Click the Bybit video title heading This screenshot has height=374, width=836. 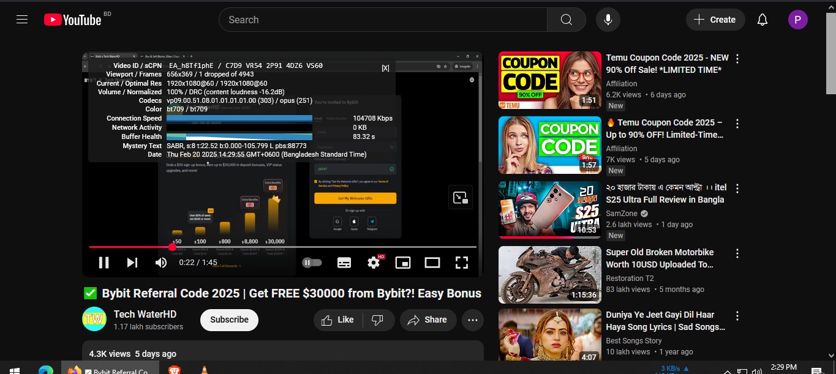[282, 293]
